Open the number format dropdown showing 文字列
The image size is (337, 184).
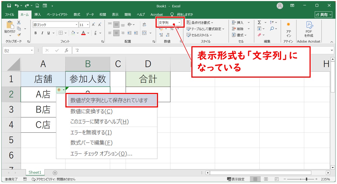tap(180, 23)
